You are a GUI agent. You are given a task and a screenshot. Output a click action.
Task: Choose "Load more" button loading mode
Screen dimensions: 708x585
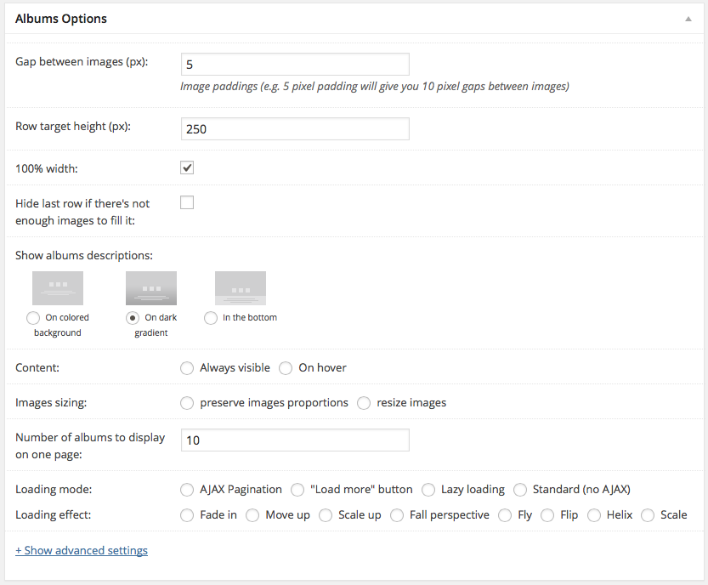coord(297,490)
